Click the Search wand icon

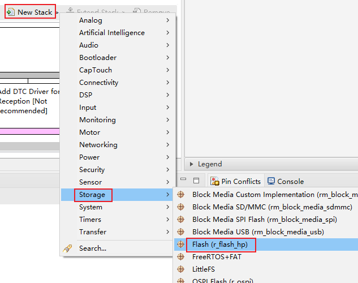click(x=68, y=248)
